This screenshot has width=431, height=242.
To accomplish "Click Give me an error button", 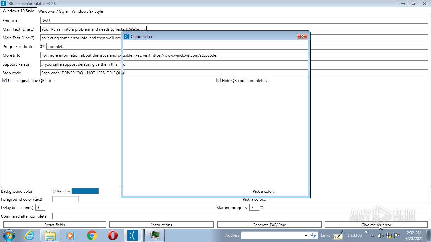I will 376,225.
